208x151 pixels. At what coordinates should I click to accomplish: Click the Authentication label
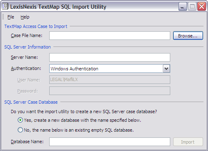[26, 68]
